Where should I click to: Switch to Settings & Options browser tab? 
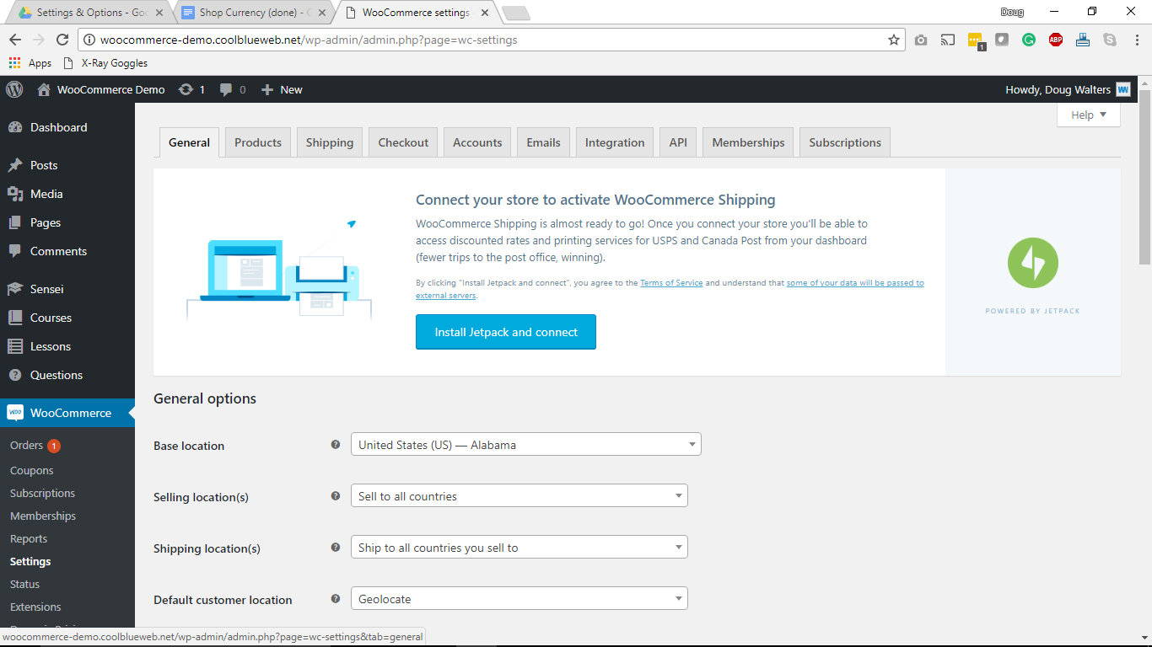coord(91,13)
